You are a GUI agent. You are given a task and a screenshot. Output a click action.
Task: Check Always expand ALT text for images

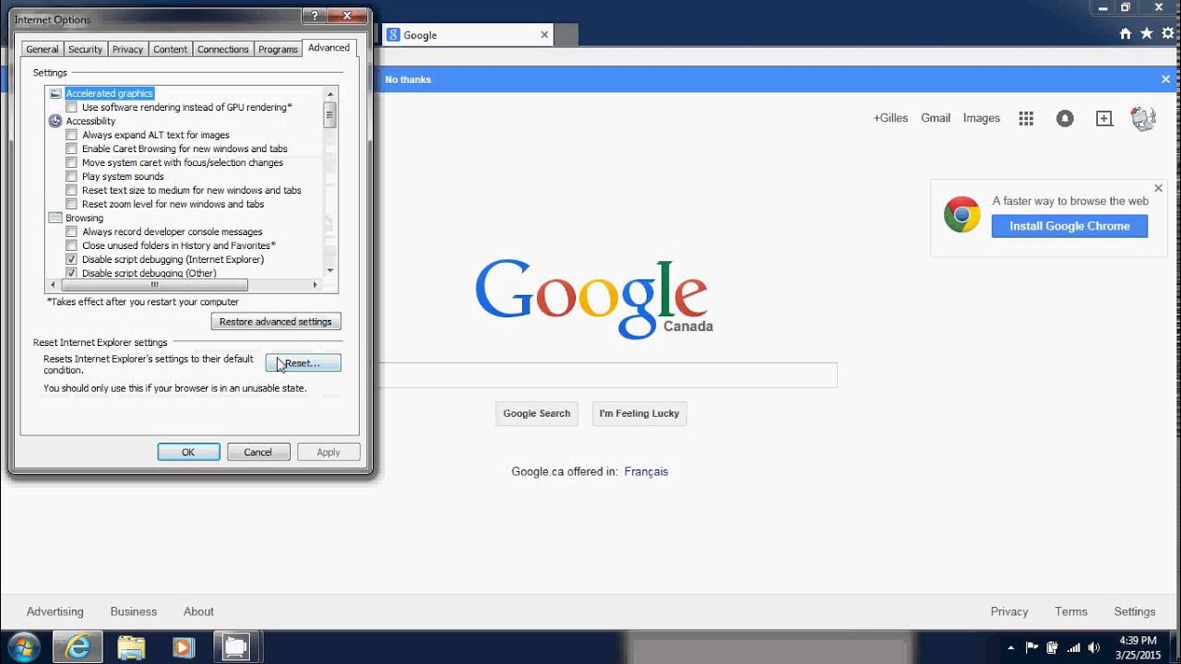pos(71,135)
